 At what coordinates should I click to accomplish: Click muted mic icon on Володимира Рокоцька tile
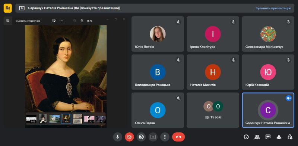pyautogui.click(x=178, y=60)
